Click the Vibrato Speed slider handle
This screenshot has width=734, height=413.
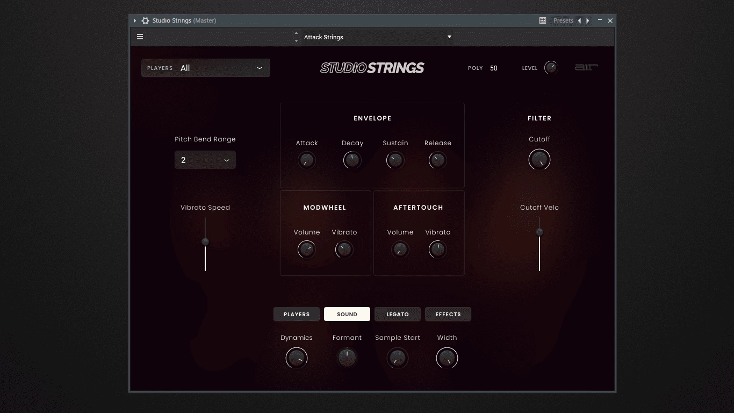coord(205,242)
